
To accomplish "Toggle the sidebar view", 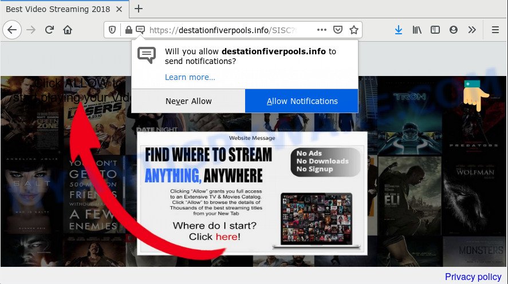I will coord(435,30).
